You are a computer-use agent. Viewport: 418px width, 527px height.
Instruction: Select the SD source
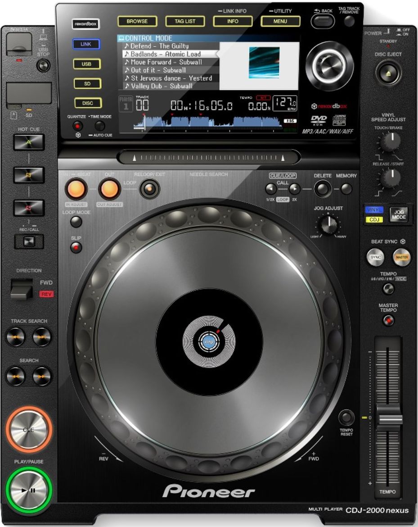[87, 83]
